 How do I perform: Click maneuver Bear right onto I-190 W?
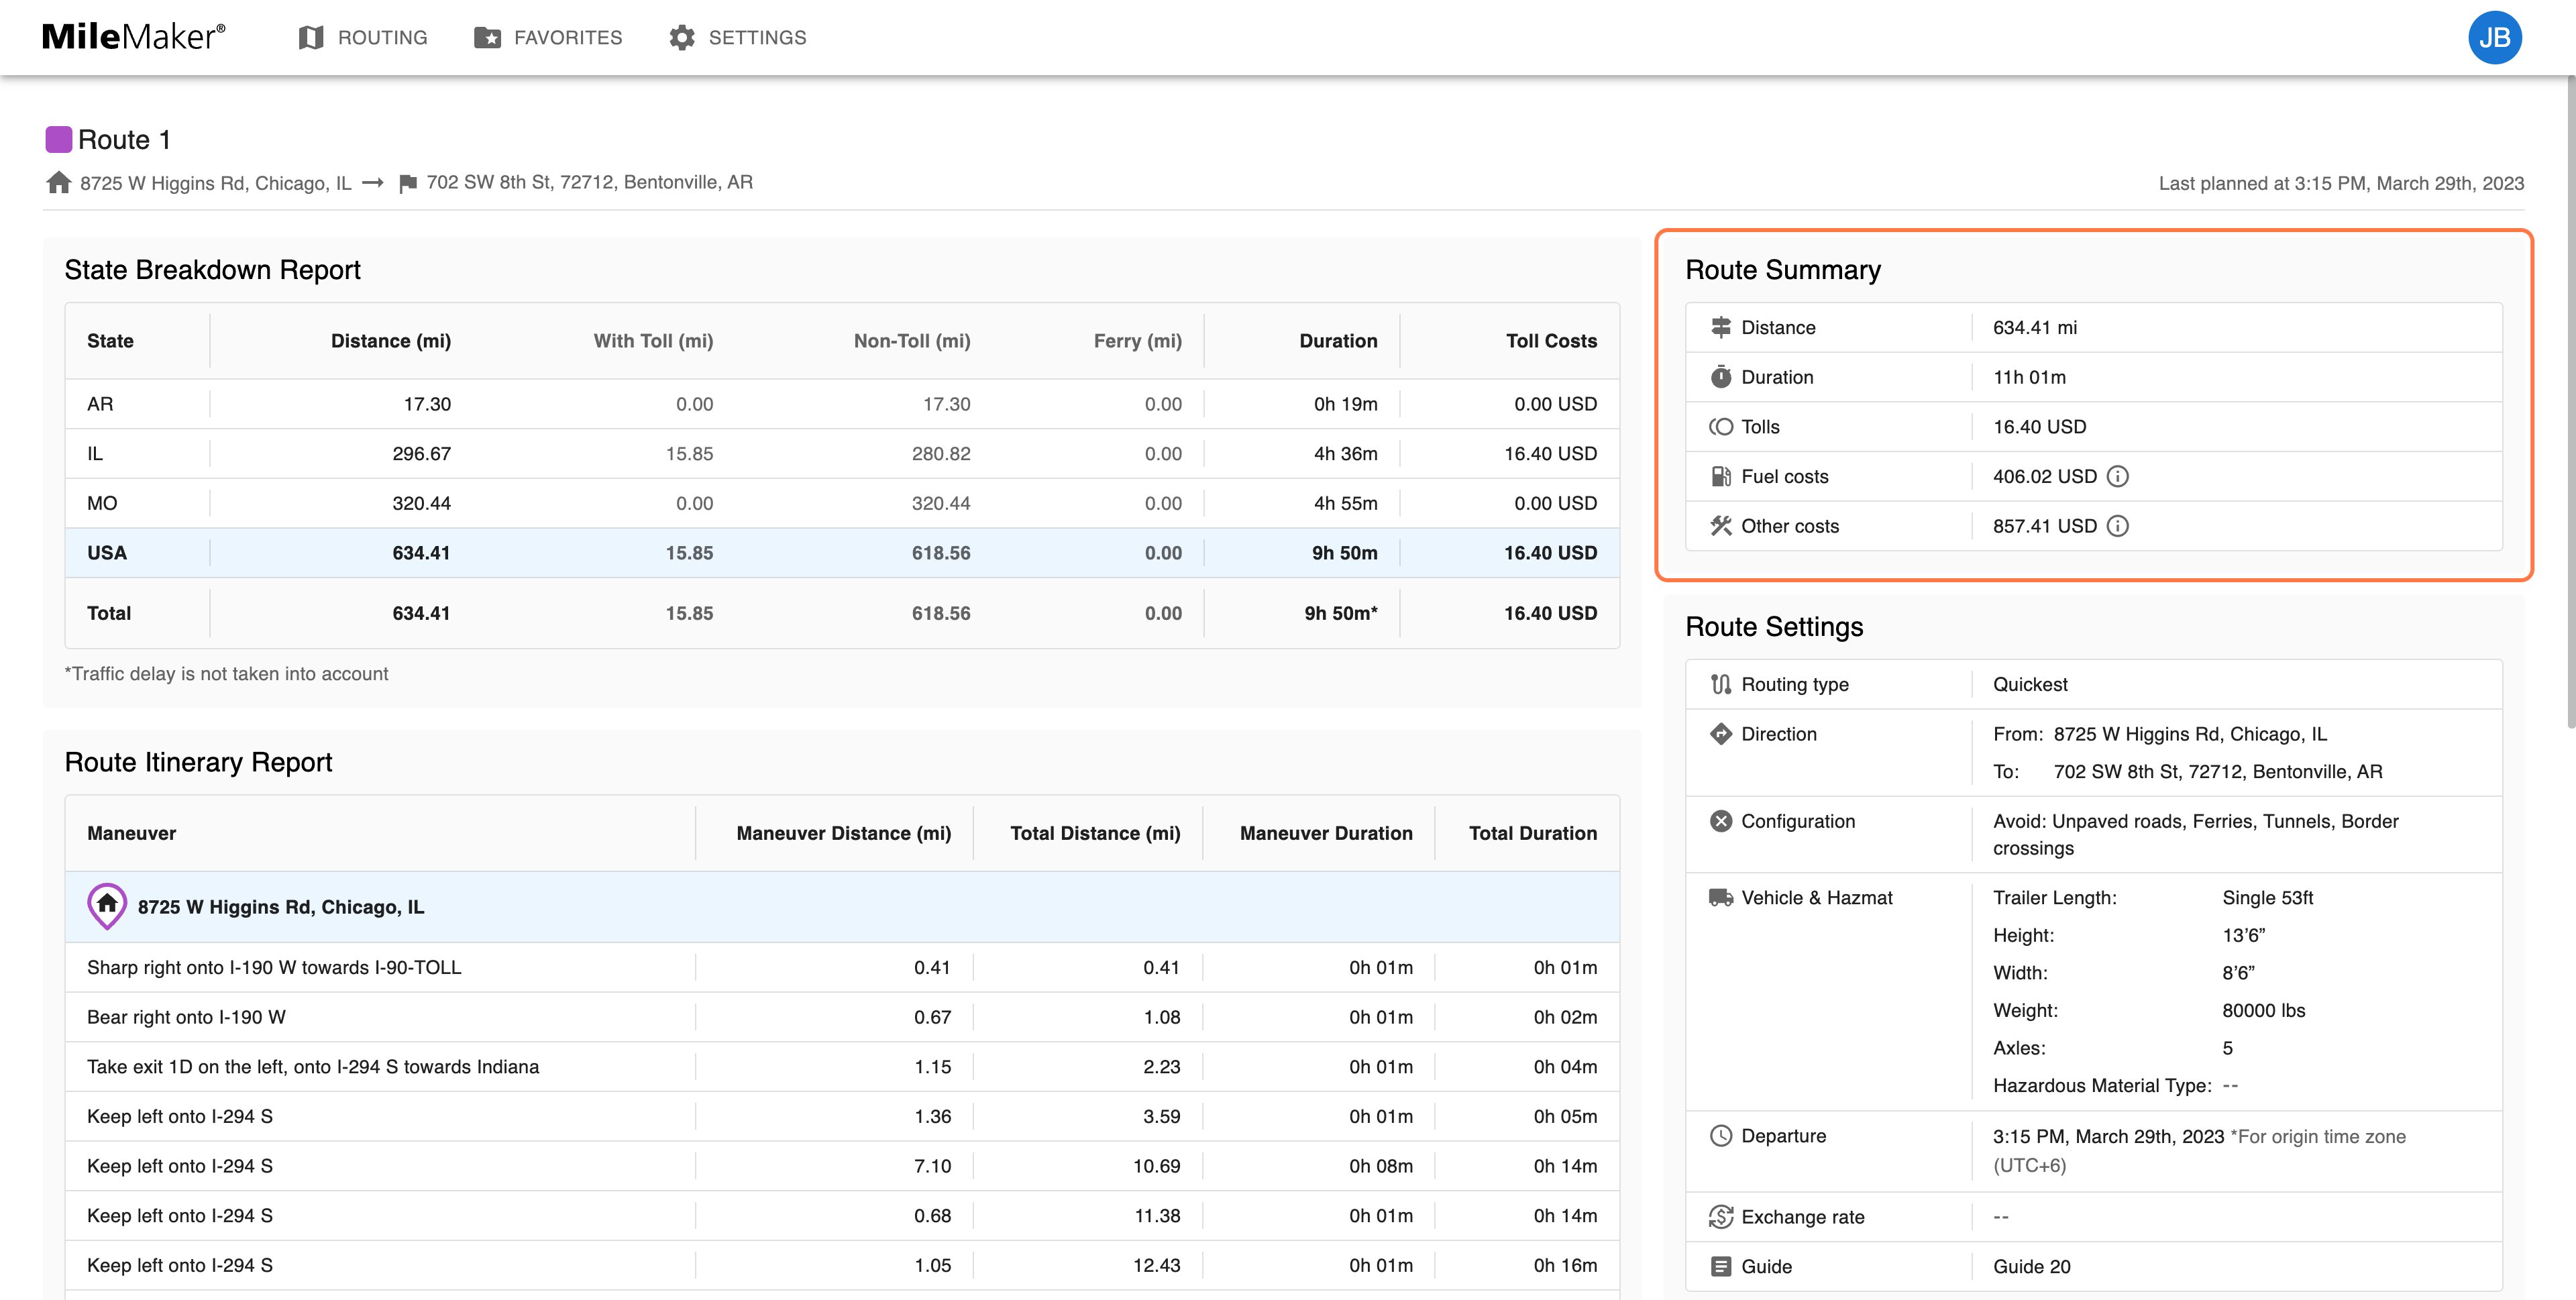pyautogui.click(x=186, y=1017)
